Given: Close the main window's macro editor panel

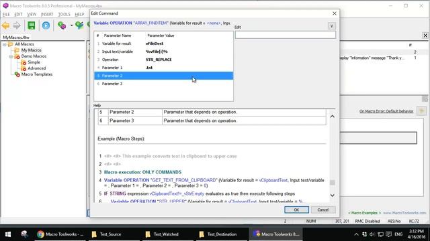Looking at the screenshot, I should point(425,35).
